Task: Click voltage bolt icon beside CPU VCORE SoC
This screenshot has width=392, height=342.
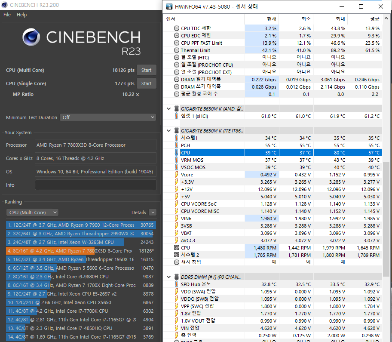Action: click(177, 204)
